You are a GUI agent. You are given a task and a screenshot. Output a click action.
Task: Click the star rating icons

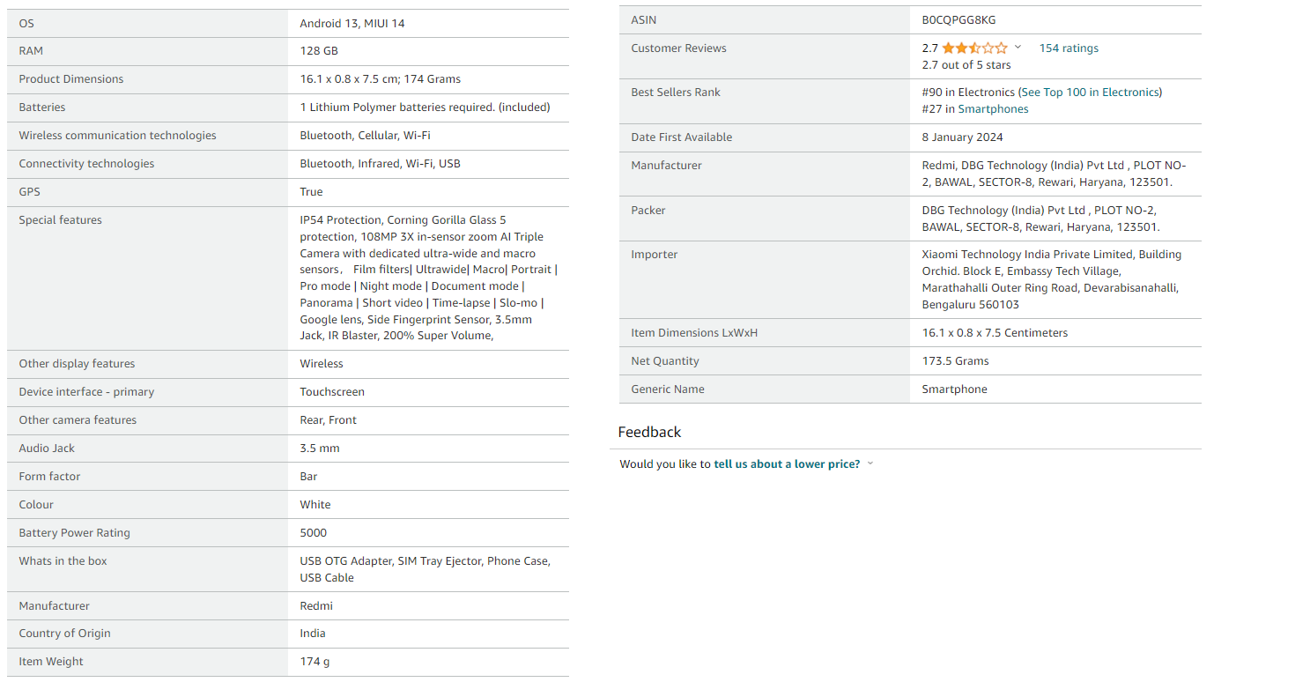click(974, 48)
